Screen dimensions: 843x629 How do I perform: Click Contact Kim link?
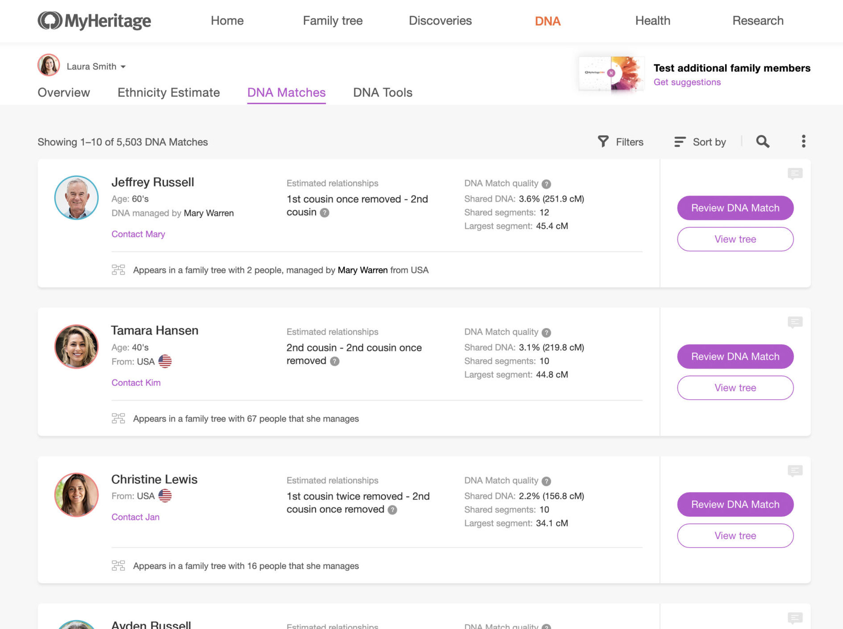[x=136, y=383]
